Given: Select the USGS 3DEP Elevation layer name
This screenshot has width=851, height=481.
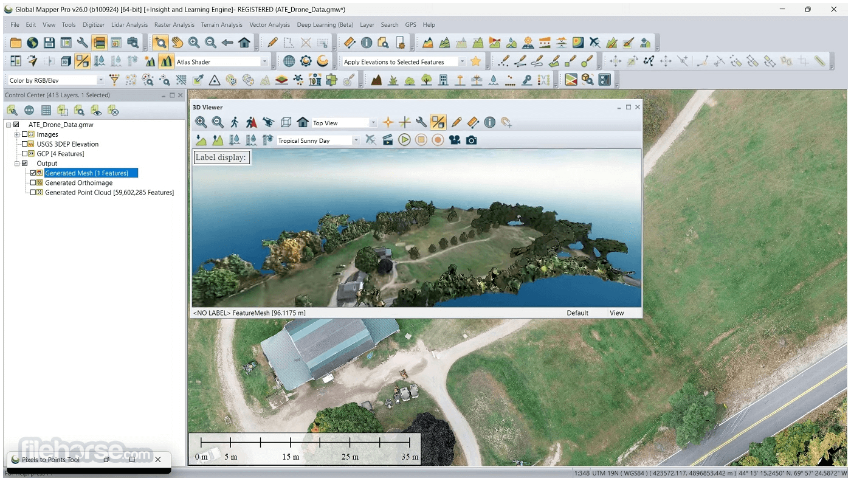Looking at the screenshot, I should [x=67, y=144].
